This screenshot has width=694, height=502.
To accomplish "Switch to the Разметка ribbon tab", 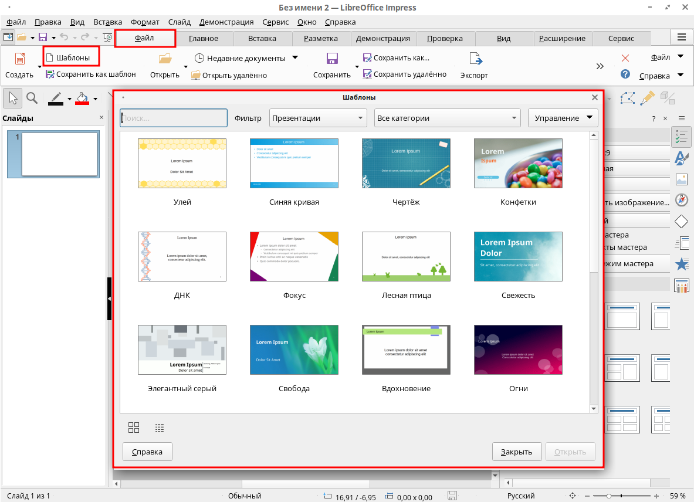I will (x=321, y=38).
